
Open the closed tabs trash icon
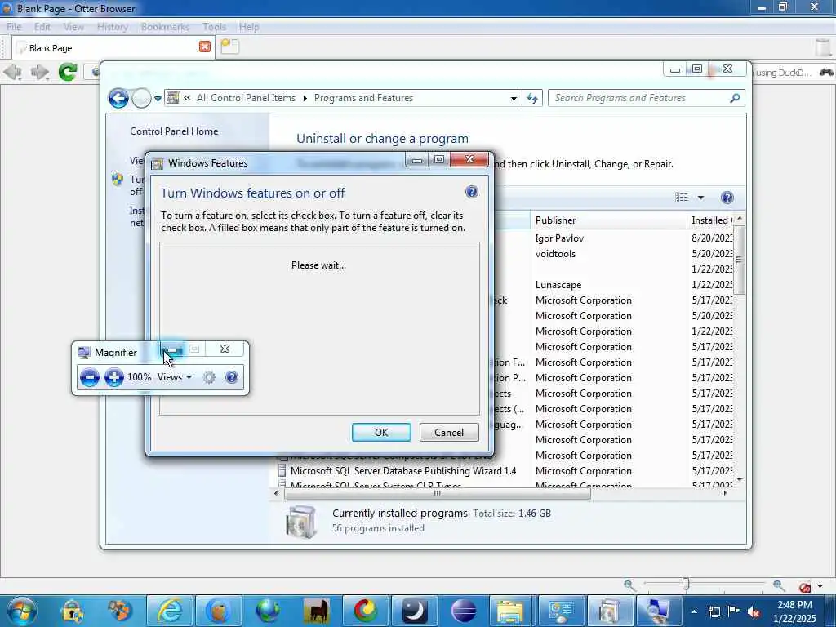(824, 47)
